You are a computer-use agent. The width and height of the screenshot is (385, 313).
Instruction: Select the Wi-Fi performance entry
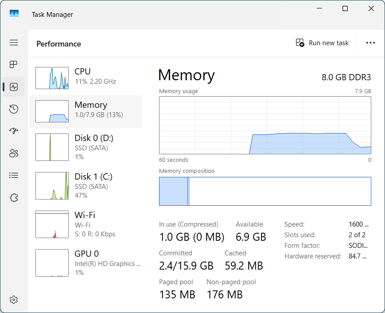tap(86, 224)
